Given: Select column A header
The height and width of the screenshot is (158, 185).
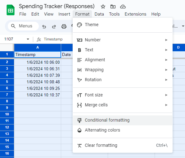Looking at the screenshot, I should 38,47.
